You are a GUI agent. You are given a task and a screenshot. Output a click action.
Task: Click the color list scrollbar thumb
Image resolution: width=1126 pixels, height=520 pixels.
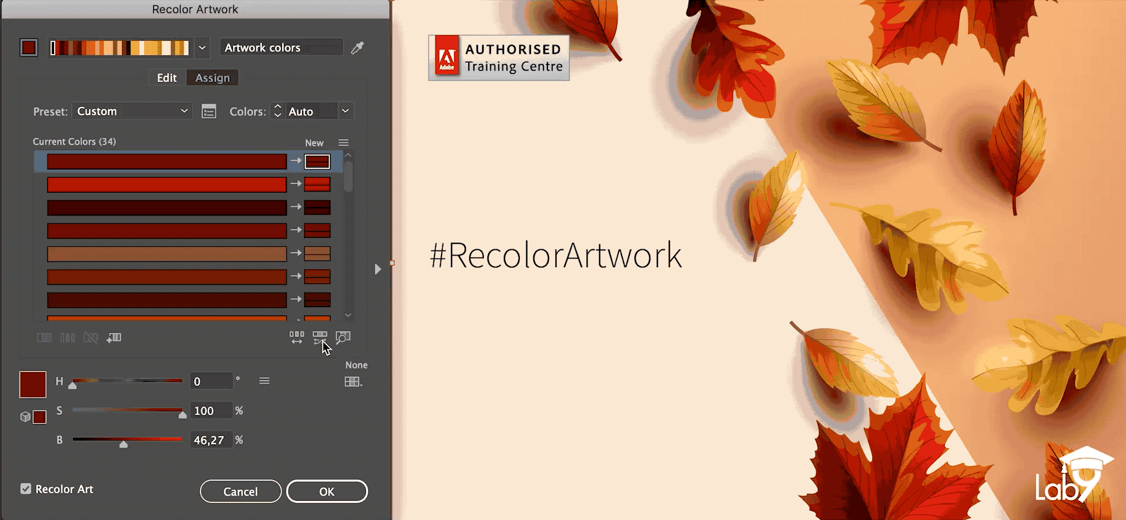pyautogui.click(x=348, y=176)
